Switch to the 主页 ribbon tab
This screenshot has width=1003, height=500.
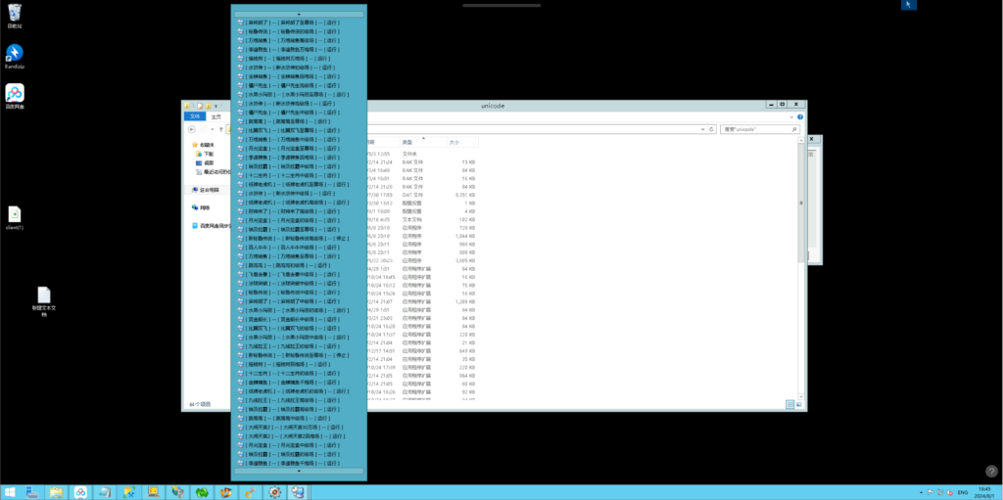pyautogui.click(x=215, y=115)
